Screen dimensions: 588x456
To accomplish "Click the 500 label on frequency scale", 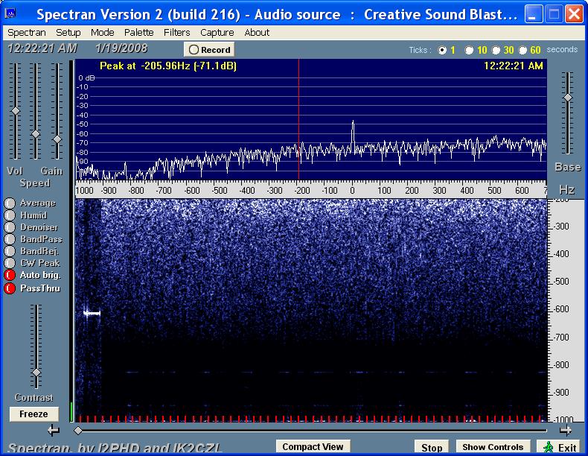I will tap(494, 191).
